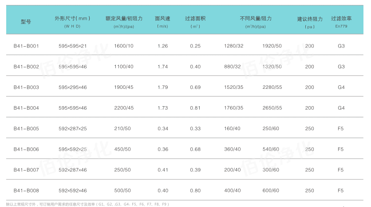371x207 pixels.
Task: Click value 200/40
Action: (233, 170)
